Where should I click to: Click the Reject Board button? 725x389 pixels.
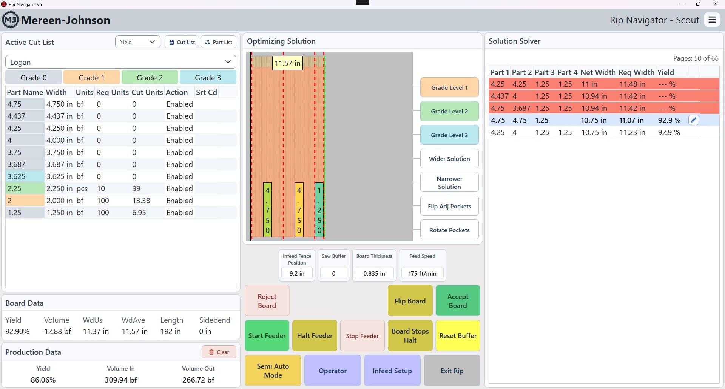pos(267,301)
